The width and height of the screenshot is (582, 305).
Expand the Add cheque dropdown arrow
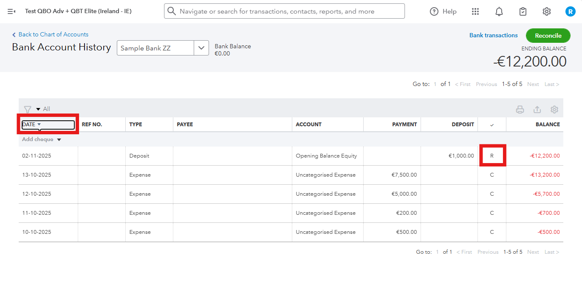[x=59, y=140]
